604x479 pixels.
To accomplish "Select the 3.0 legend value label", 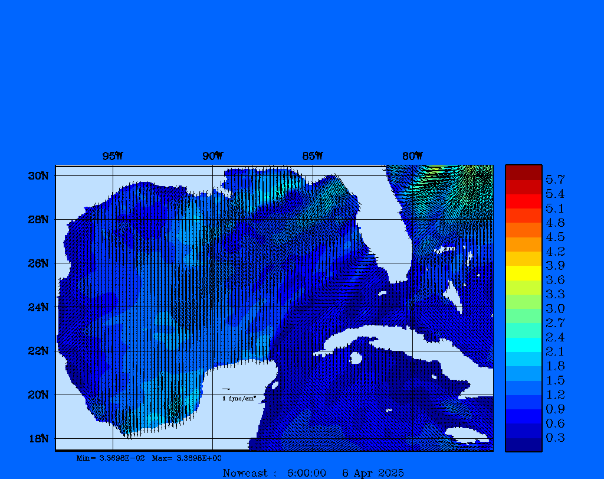I will (x=555, y=308).
